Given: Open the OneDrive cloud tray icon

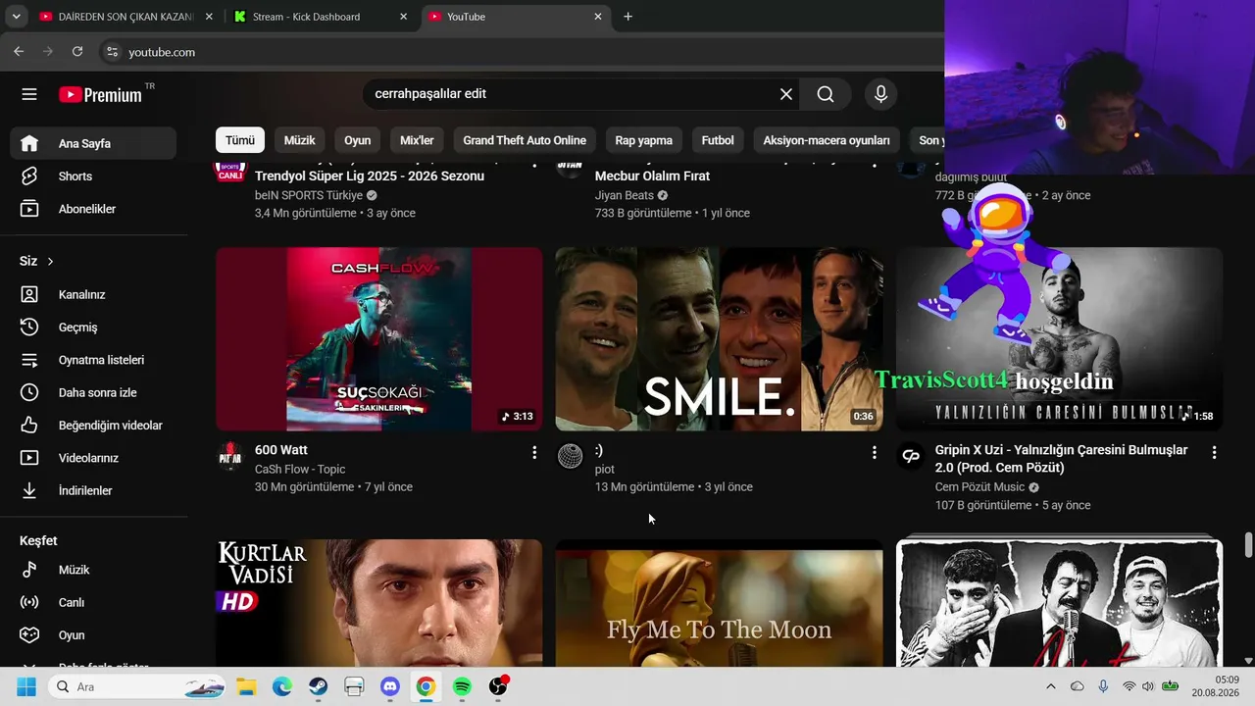Looking at the screenshot, I should (1077, 686).
